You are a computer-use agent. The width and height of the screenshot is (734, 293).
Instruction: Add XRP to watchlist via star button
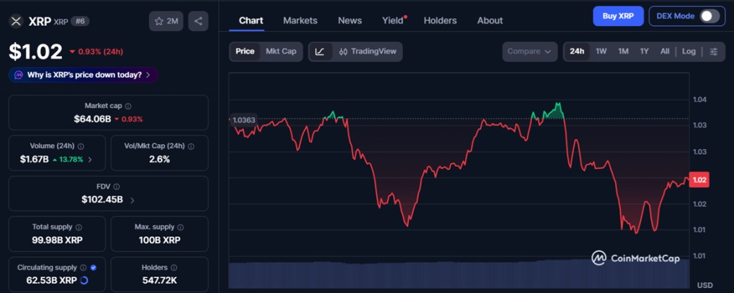coord(166,21)
